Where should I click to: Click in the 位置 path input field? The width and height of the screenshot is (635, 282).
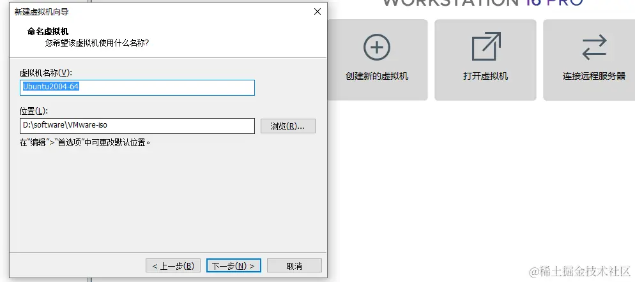(x=137, y=126)
